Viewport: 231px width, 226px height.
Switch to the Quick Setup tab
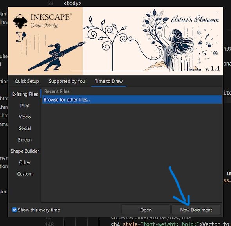[27, 81]
